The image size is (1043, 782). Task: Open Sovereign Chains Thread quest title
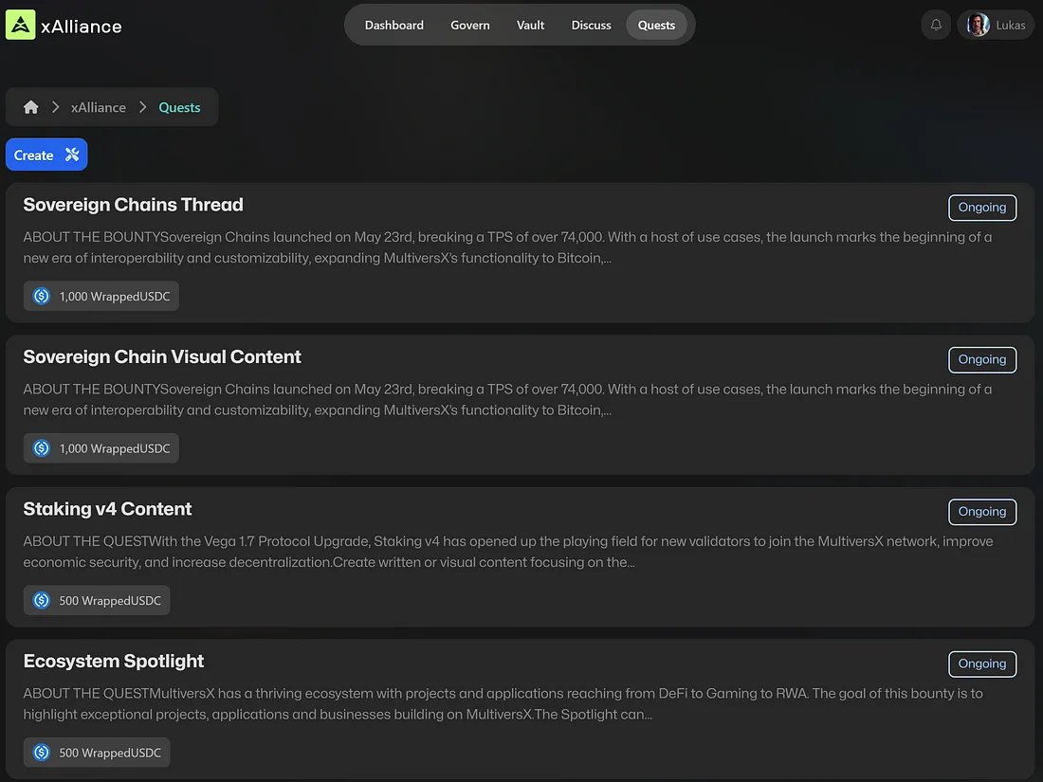(x=133, y=205)
